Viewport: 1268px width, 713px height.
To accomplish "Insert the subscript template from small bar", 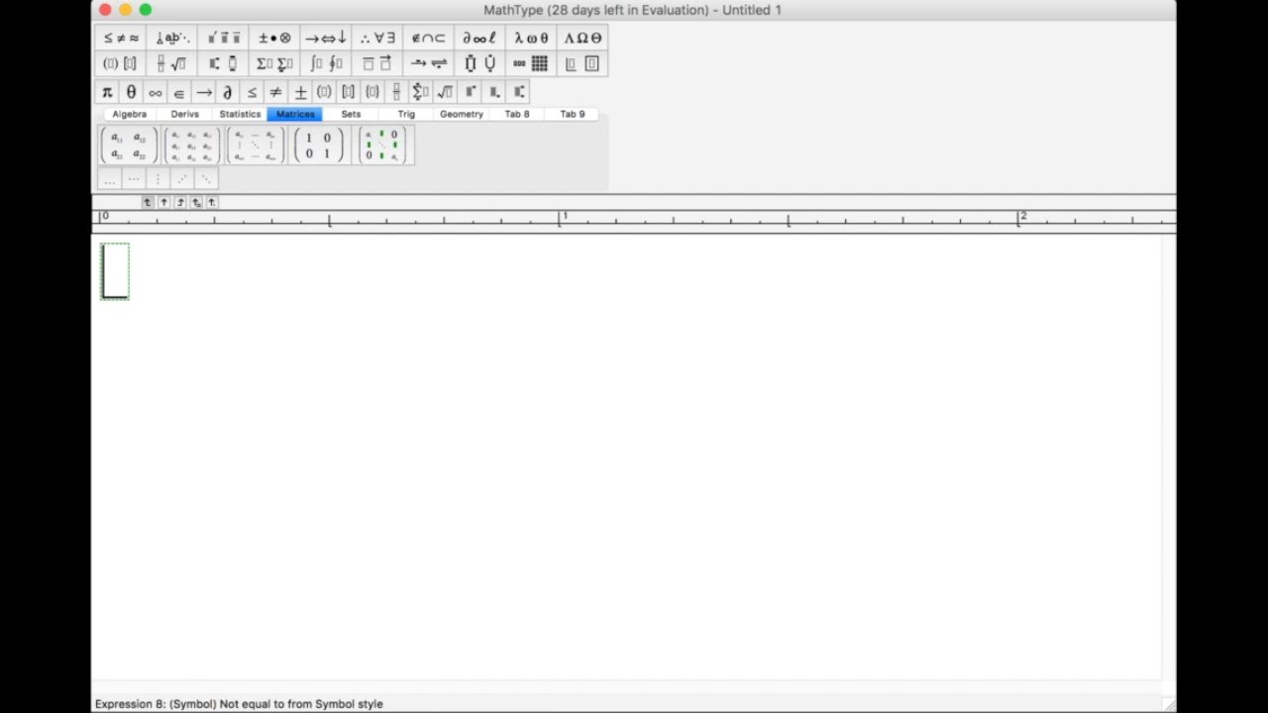I will [x=493, y=92].
